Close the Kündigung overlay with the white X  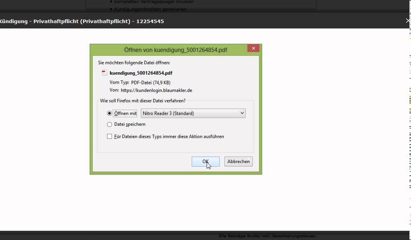(408, 21)
